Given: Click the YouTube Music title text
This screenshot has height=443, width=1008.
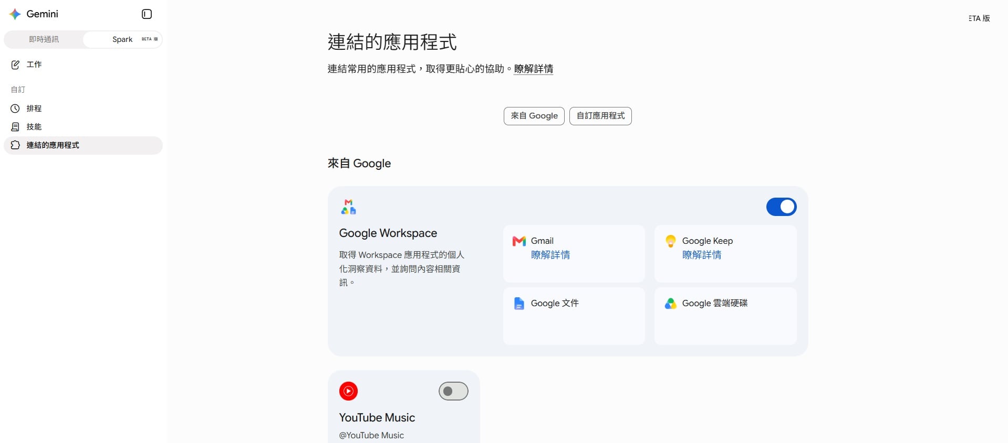Looking at the screenshot, I should coord(377,418).
